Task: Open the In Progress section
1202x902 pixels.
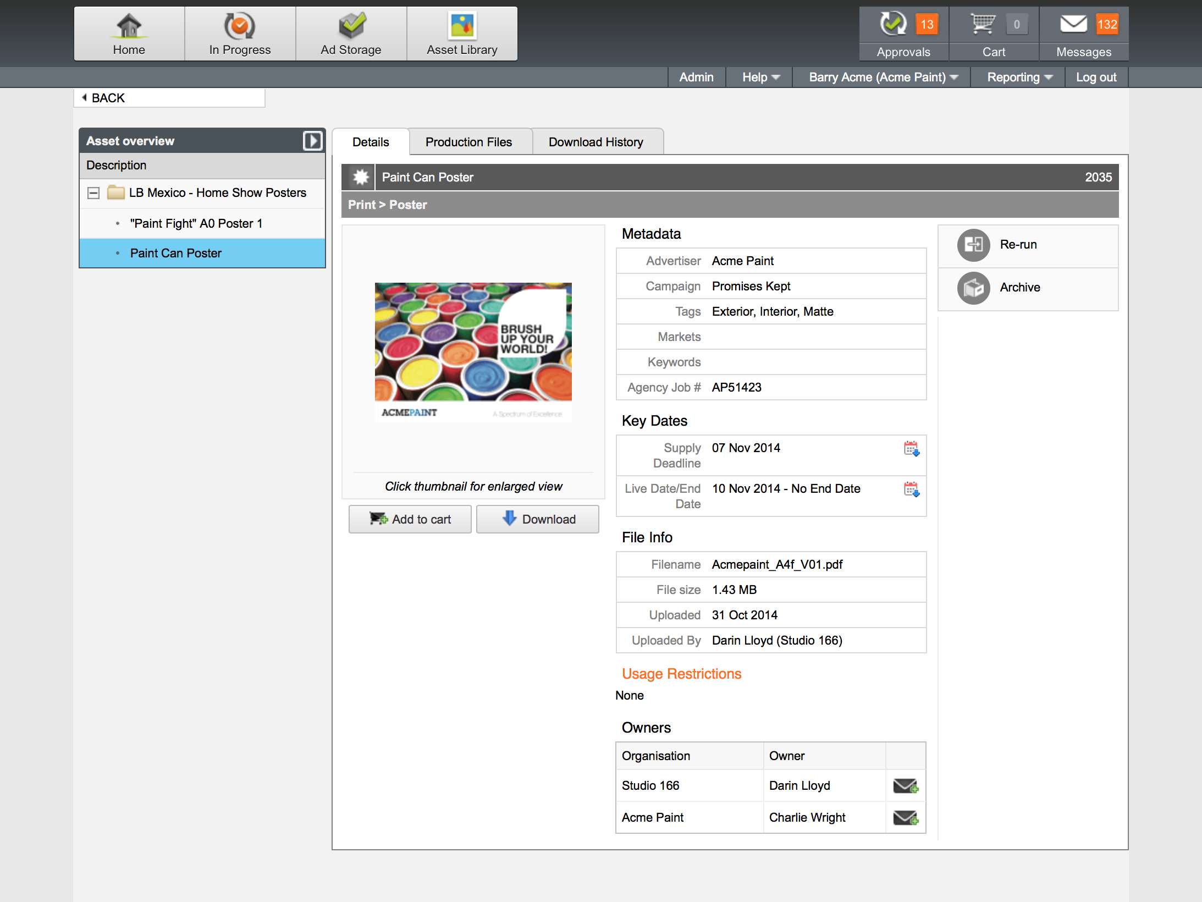Action: coord(240,34)
